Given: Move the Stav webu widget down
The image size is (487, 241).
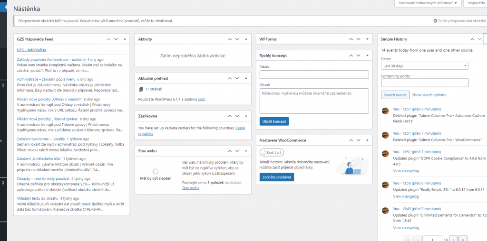Looking at the screenshot, I should (x=236, y=151).
